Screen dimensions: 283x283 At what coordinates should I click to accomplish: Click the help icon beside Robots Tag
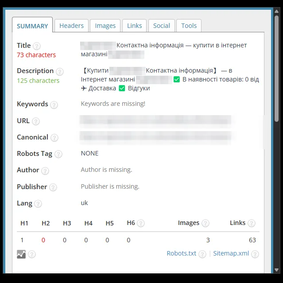[x=58, y=154]
